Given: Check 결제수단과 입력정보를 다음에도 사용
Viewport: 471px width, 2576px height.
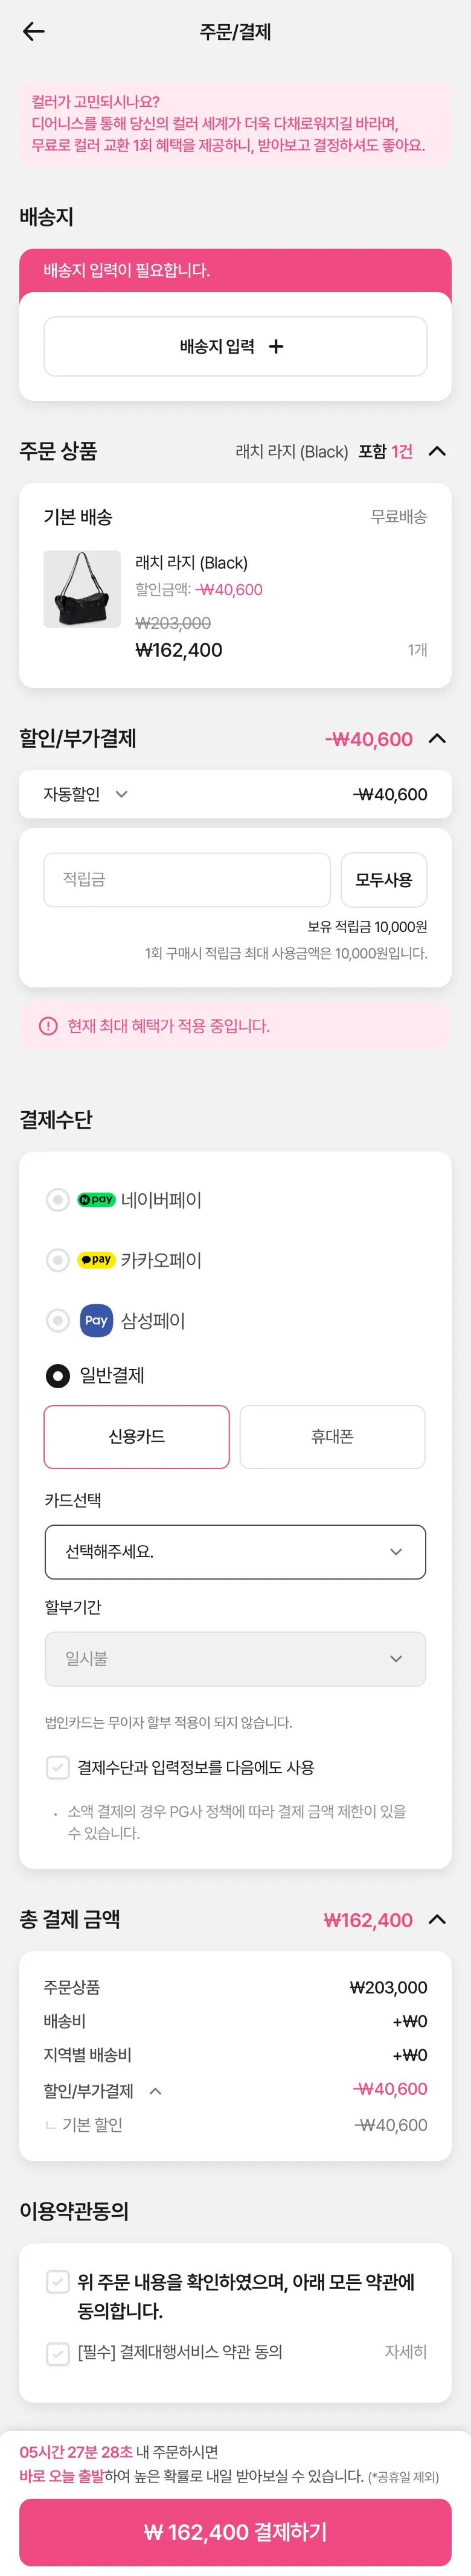Looking at the screenshot, I should [x=58, y=1767].
